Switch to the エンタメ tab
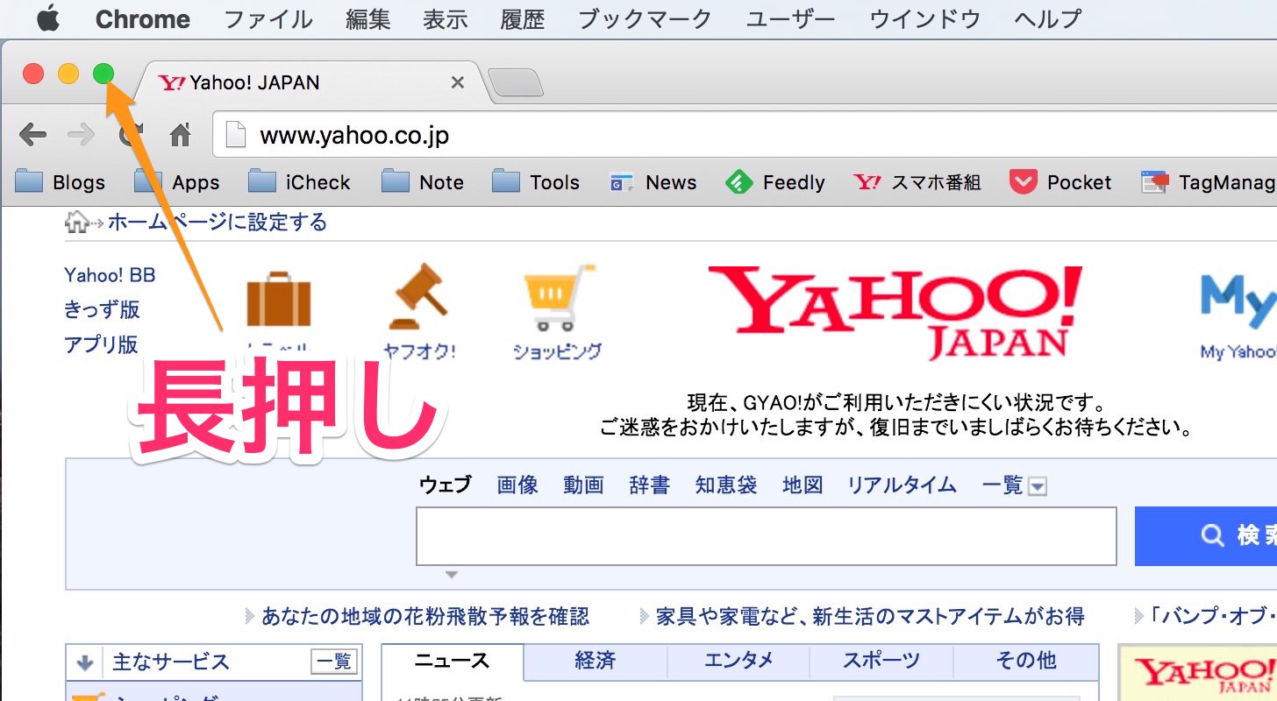The width and height of the screenshot is (1277, 701). [738, 662]
